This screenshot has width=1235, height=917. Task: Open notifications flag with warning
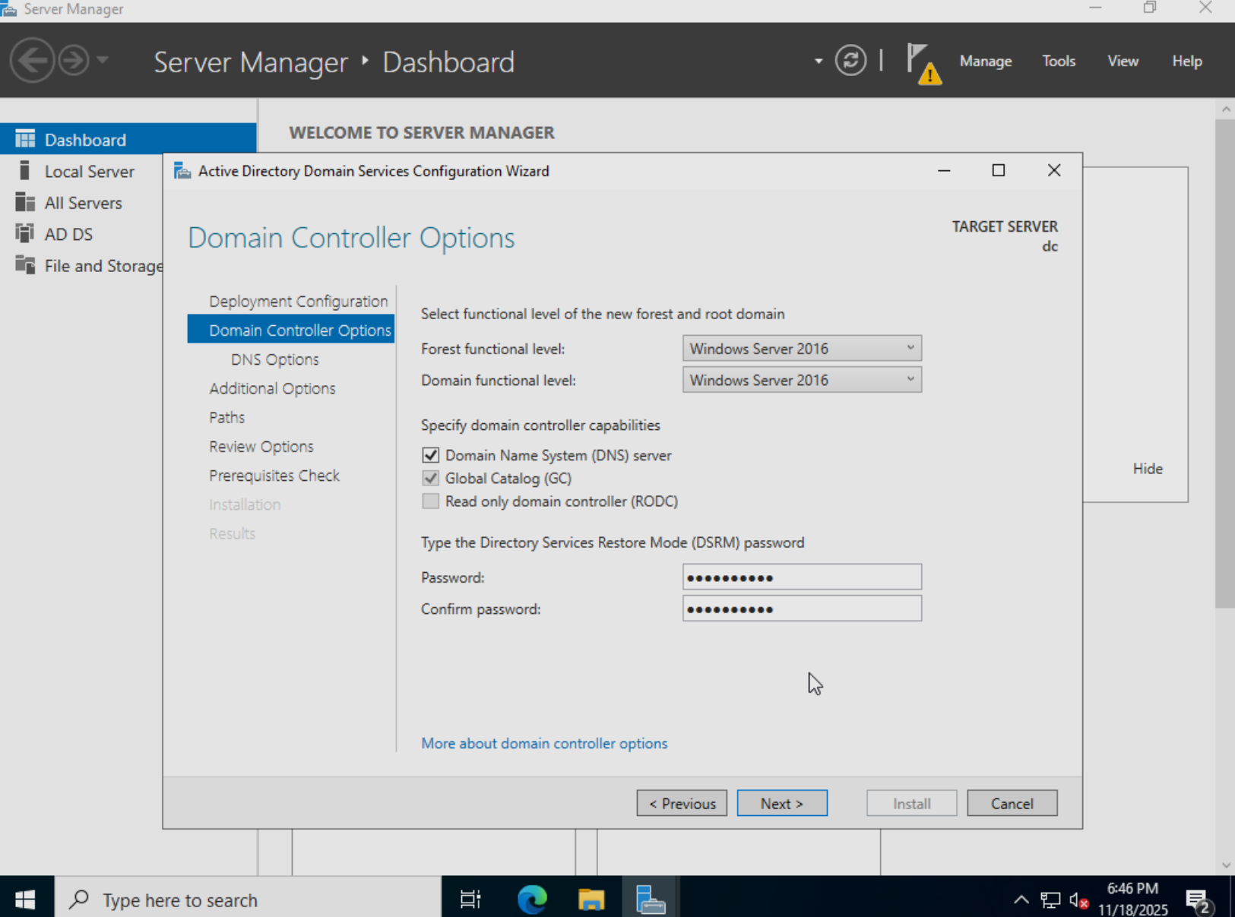pos(923,64)
